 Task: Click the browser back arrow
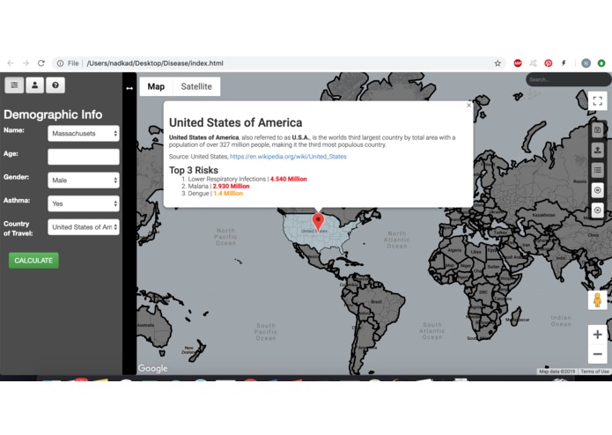pos(11,63)
